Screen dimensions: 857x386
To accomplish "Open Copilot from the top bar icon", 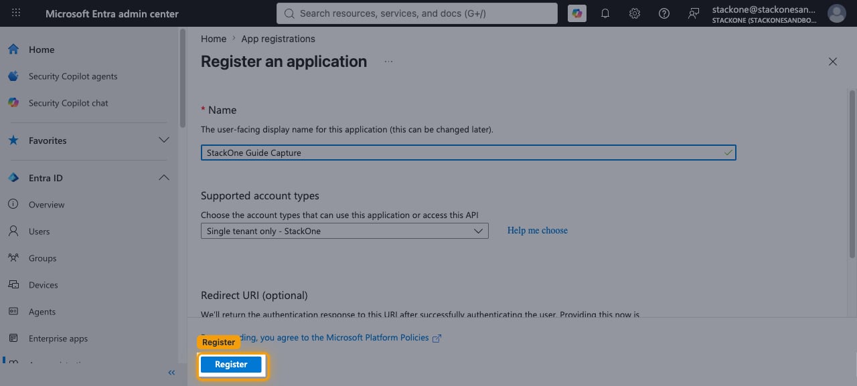I will coord(576,13).
